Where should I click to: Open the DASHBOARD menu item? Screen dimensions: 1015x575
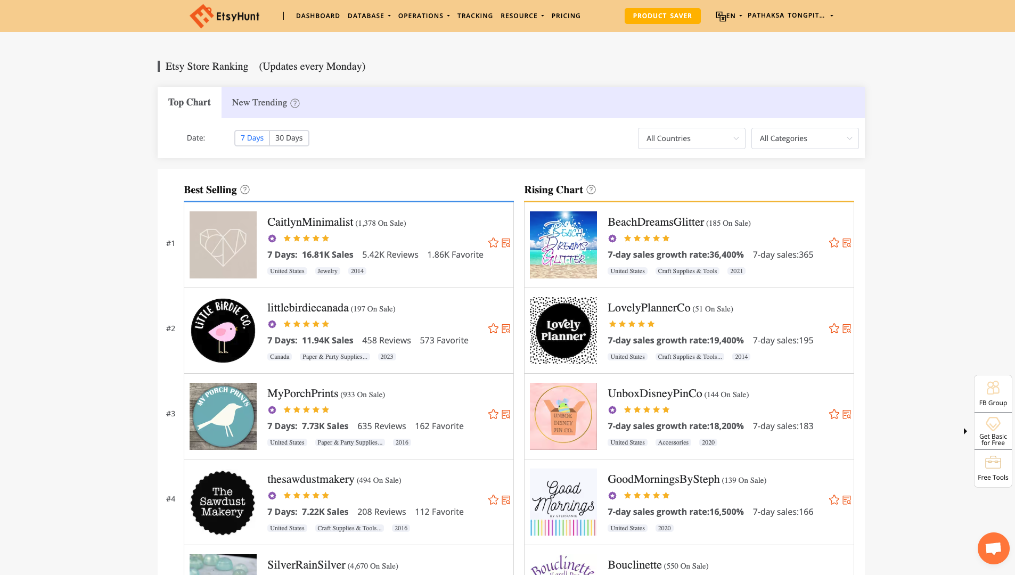tap(318, 15)
